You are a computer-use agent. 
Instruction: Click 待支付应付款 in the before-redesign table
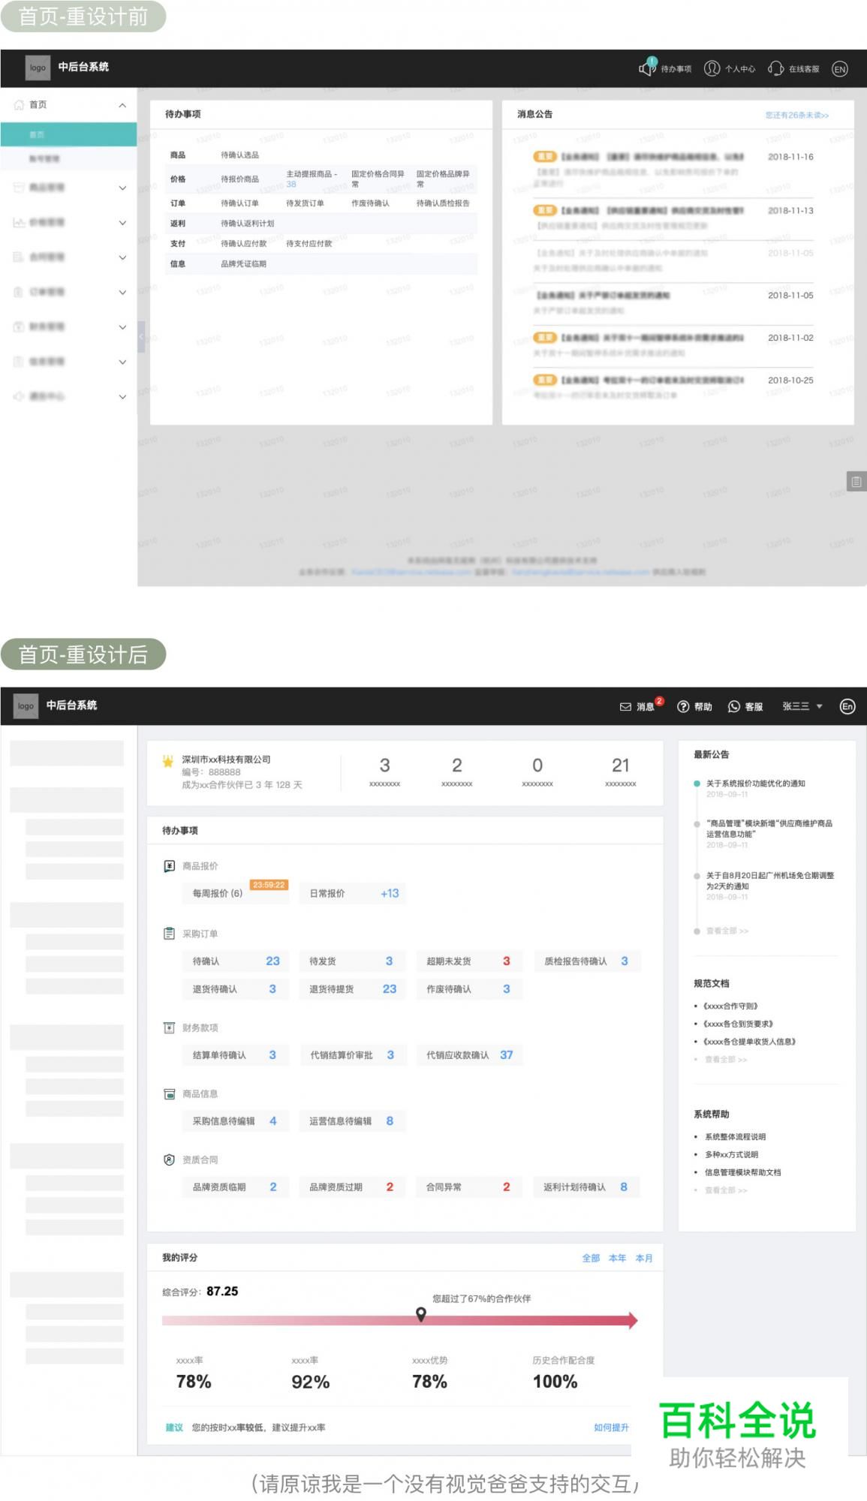point(309,244)
